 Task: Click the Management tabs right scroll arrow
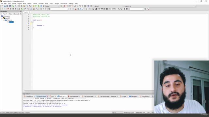pyautogui.click(x=21, y=14)
